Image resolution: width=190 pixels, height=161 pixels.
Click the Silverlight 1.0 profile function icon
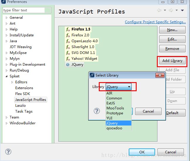click(x=68, y=47)
